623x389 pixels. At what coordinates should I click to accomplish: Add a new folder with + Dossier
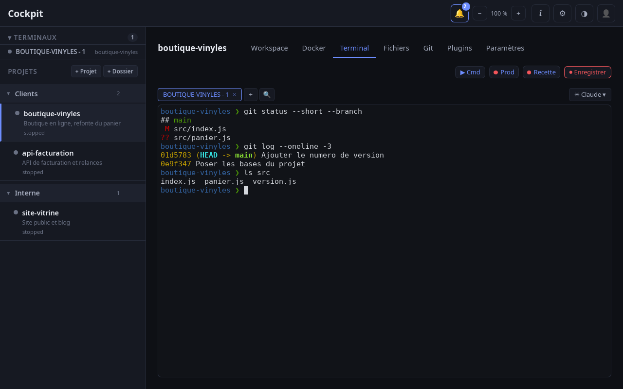coord(120,71)
